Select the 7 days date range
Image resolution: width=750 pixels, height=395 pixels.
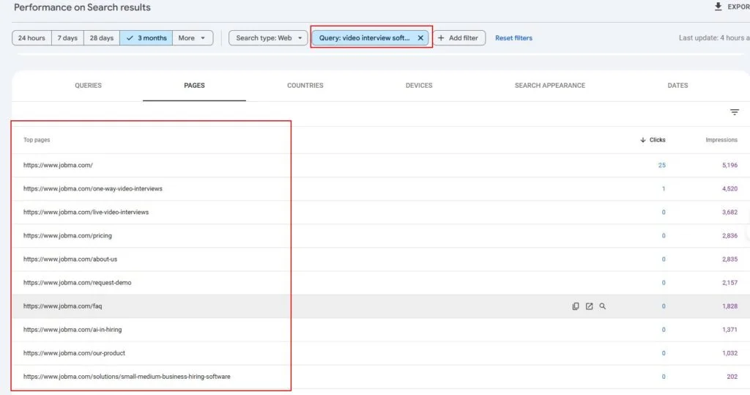tap(67, 38)
